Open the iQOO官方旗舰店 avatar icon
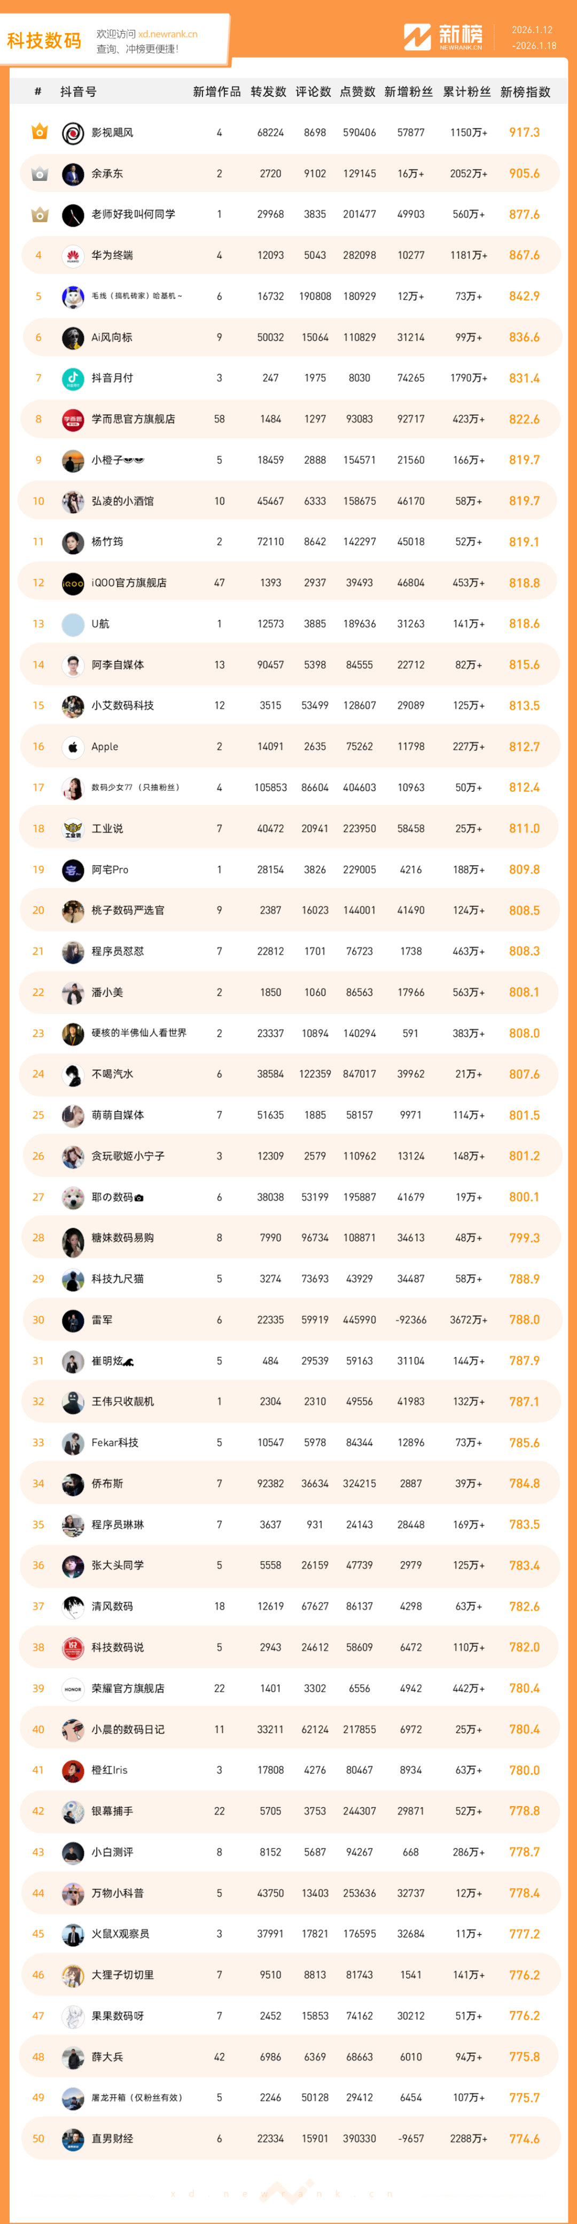 tap(73, 584)
